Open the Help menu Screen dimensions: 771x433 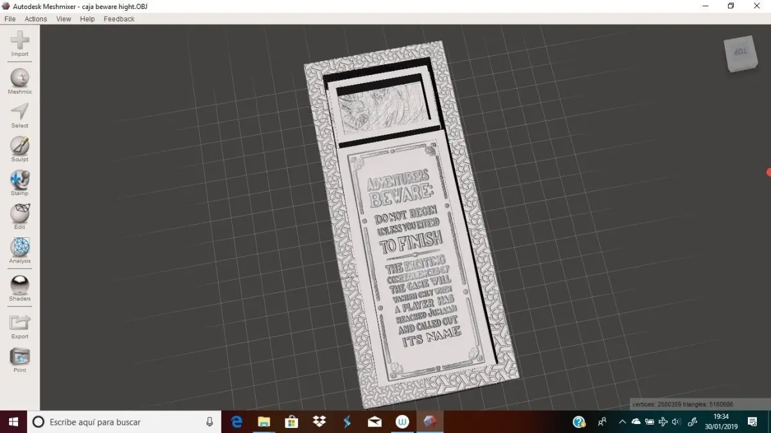(87, 19)
